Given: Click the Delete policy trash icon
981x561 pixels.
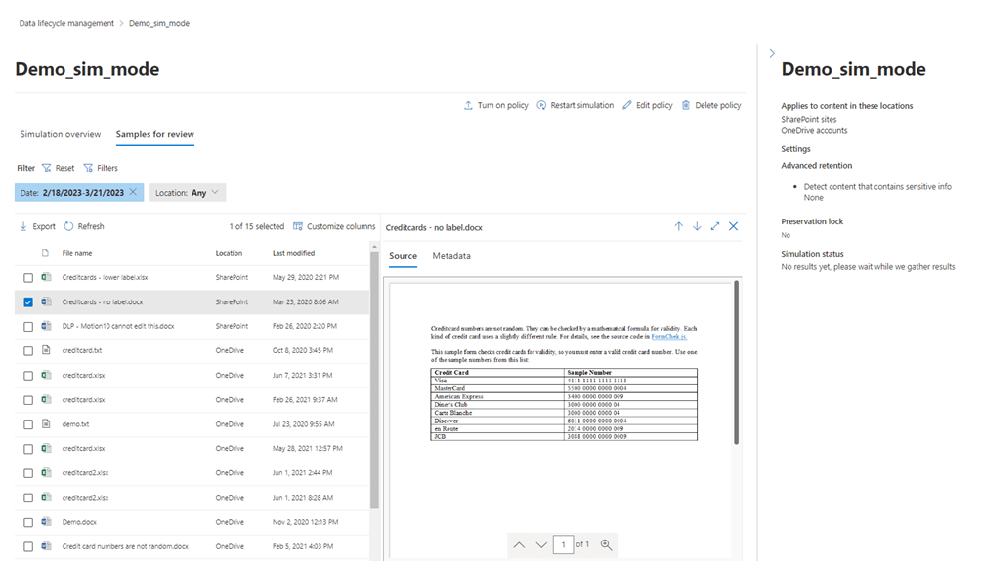Looking at the screenshot, I should [686, 105].
